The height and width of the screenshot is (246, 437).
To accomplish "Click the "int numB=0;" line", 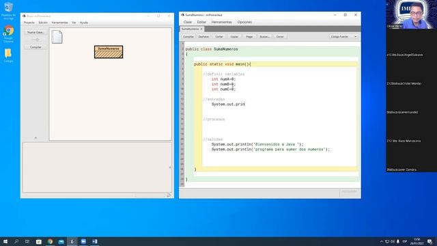I will (x=223, y=84).
